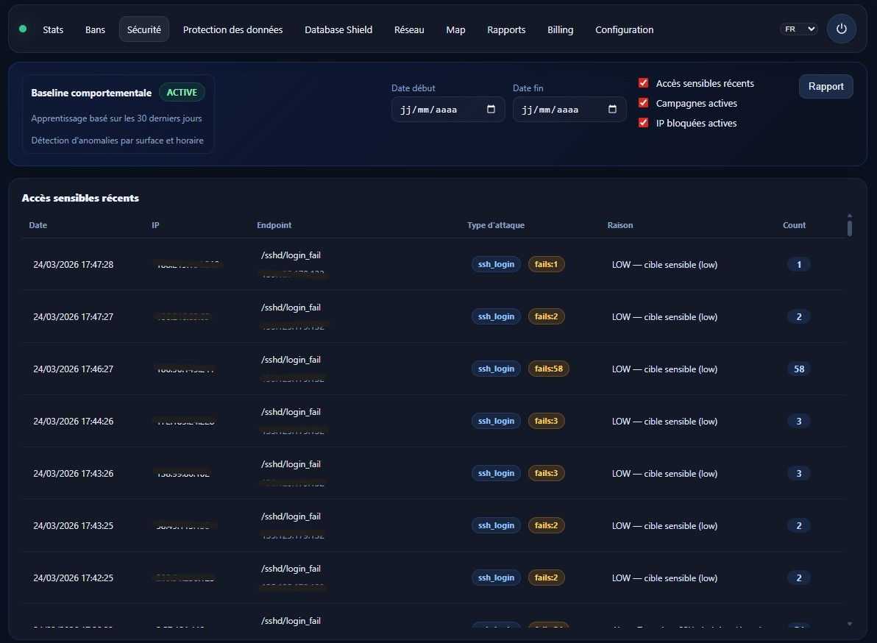Open calendar picker in Date fin field

613,110
